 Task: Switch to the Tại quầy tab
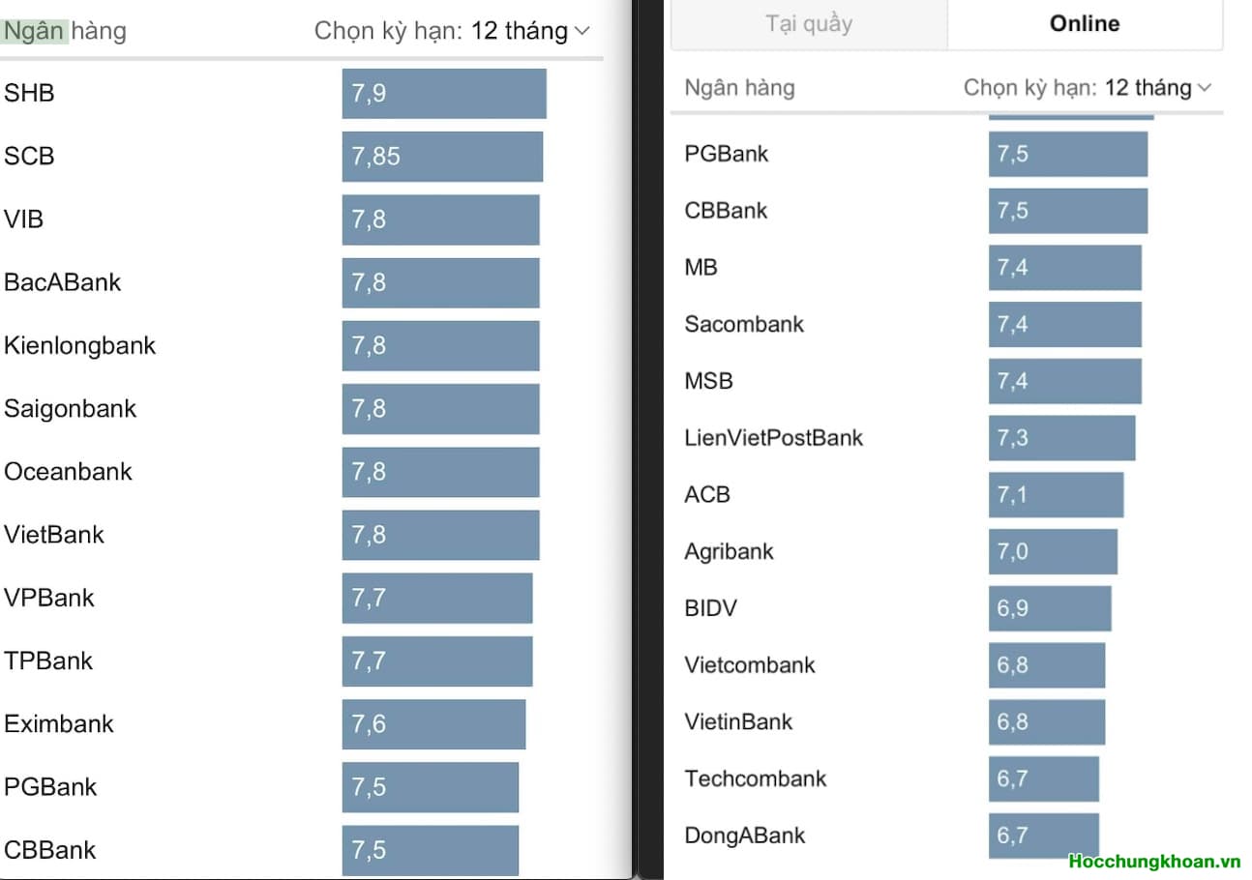tap(809, 23)
